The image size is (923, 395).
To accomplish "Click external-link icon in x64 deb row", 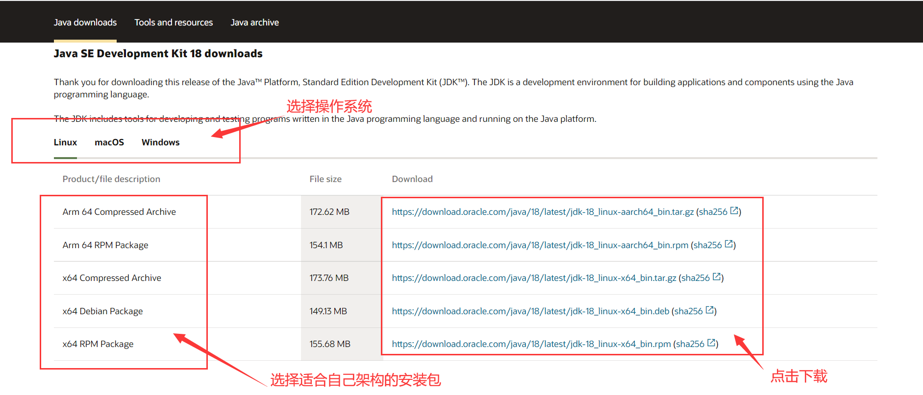I will (710, 310).
